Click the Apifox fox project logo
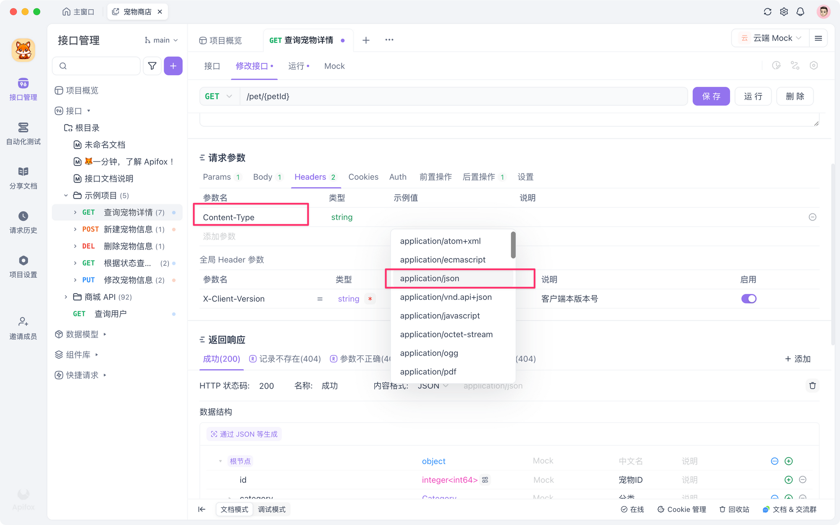 click(x=23, y=50)
